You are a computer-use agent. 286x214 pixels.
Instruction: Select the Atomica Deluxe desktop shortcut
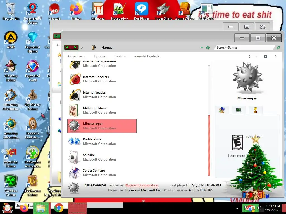click(x=11, y=186)
